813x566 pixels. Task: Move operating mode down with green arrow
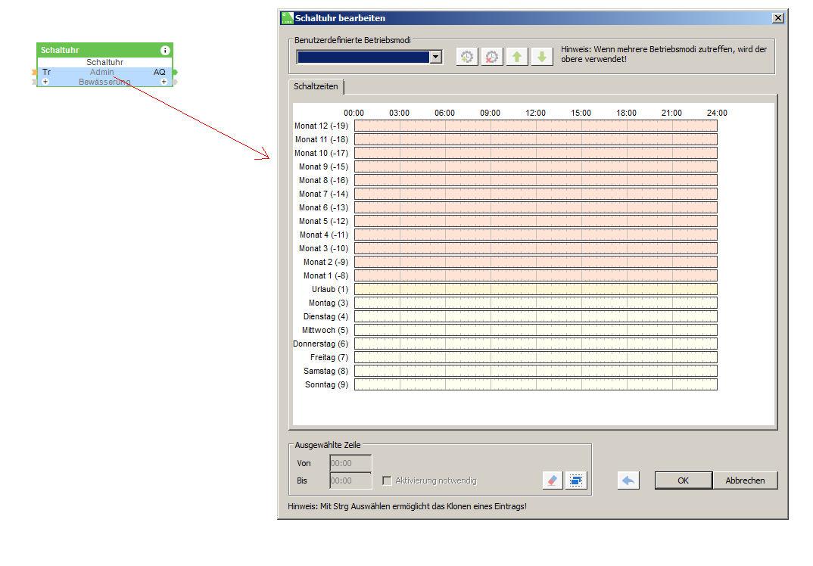(542, 57)
